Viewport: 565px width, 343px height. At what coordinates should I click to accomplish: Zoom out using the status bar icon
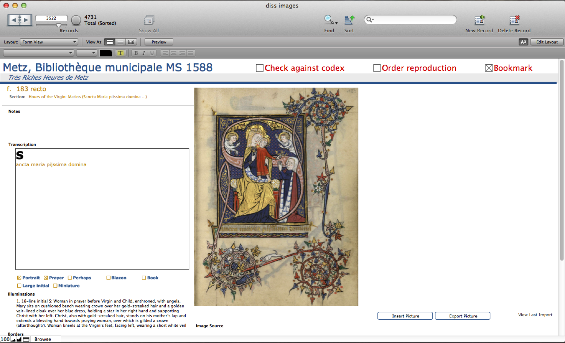pyautogui.click(x=14, y=340)
